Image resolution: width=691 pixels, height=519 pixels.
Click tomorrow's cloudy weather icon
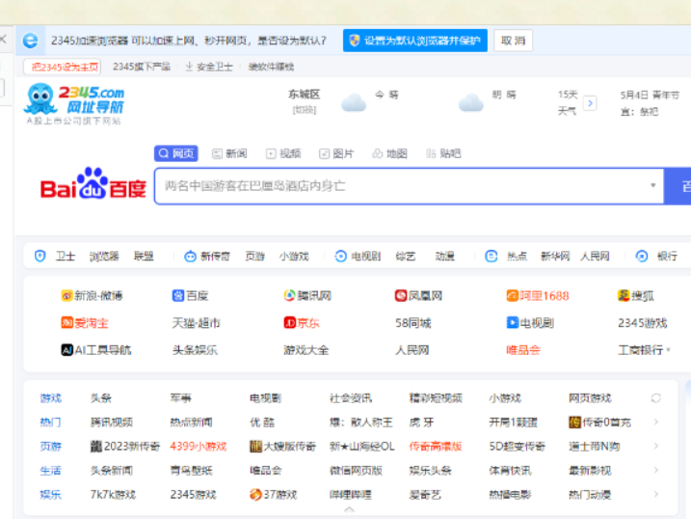pos(471,102)
